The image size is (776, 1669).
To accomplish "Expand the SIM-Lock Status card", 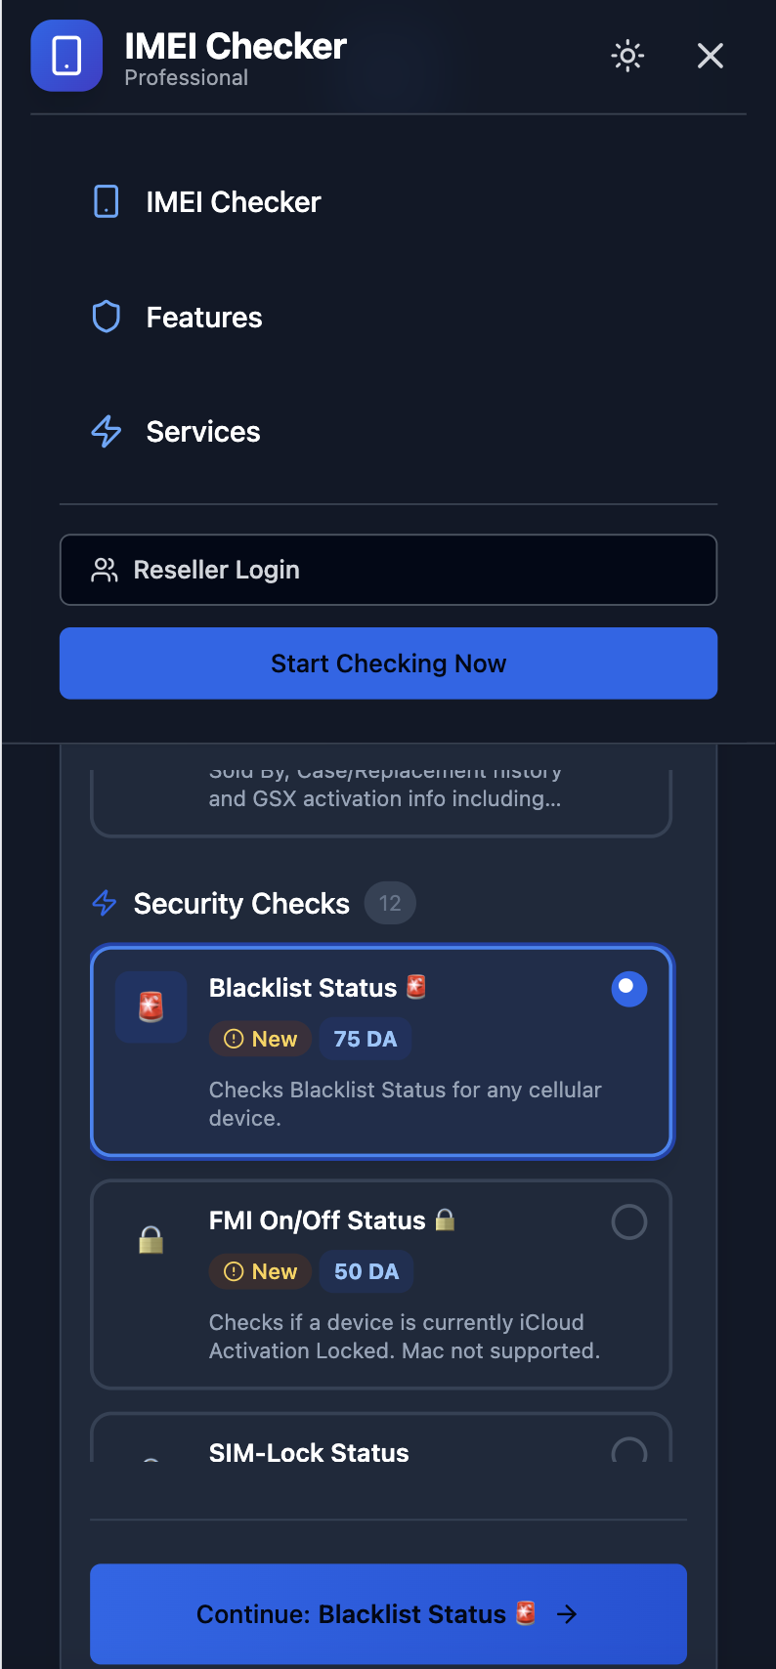I will coord(381,1453).
